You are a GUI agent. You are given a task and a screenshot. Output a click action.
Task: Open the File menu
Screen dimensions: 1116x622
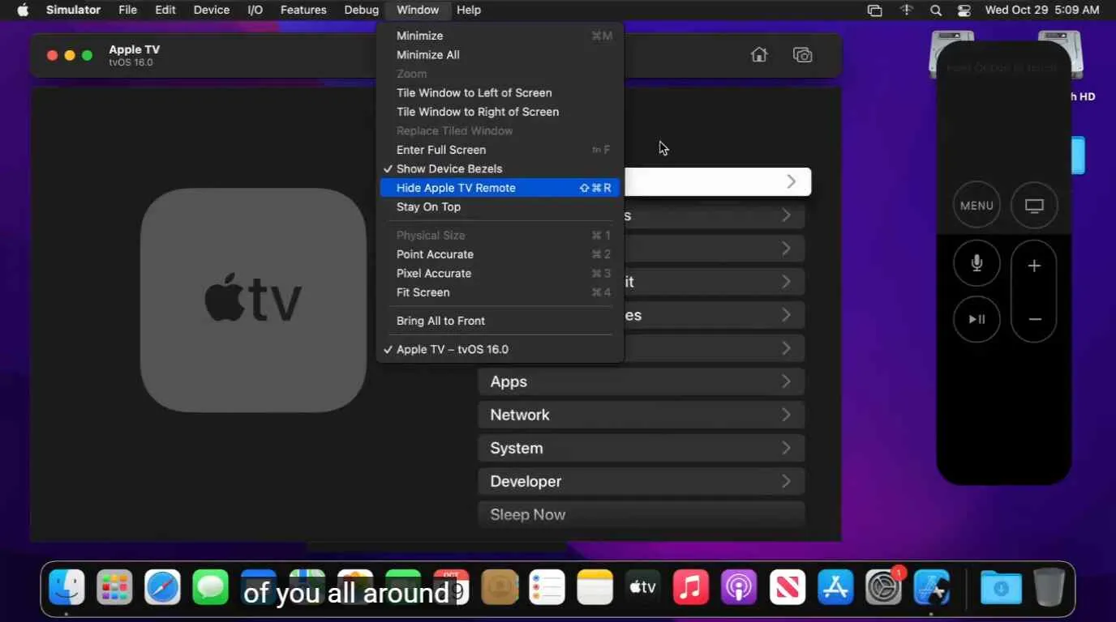[x=127, y=10]
